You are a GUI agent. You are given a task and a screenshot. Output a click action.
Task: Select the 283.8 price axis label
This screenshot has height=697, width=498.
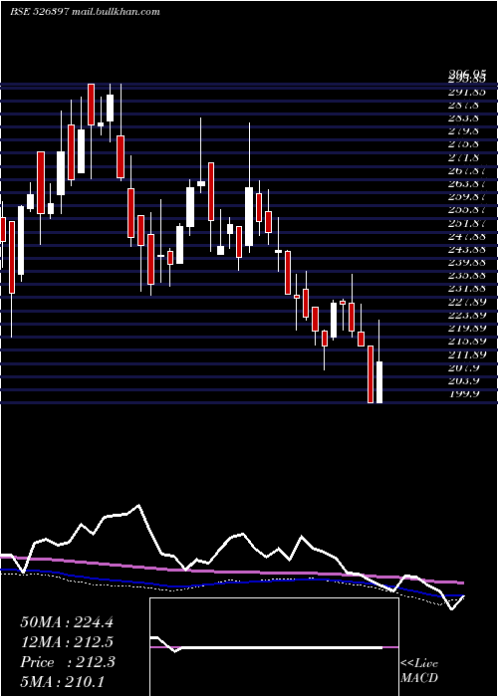(x=464, y=118)
